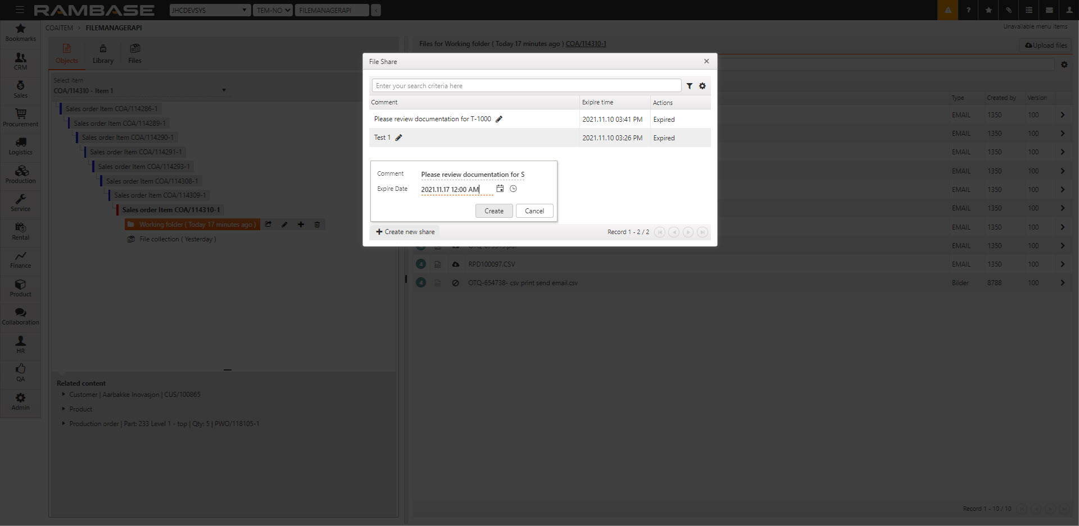
Task: Open the calendar date picker
Action: [x=500, y=189]
